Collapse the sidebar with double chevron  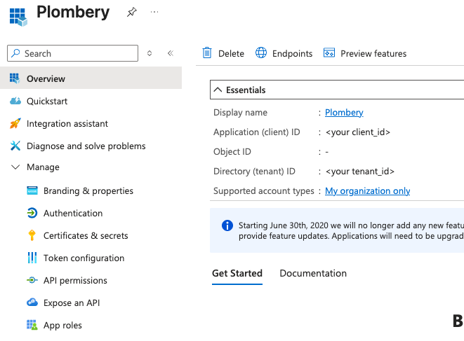171,53
